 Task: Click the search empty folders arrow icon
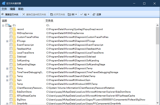[3, 14]
